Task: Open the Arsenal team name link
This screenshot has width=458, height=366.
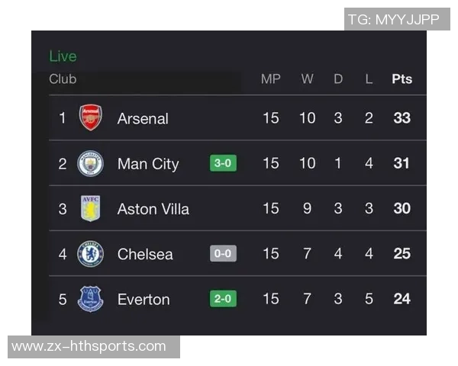Action: coord(143,118)
